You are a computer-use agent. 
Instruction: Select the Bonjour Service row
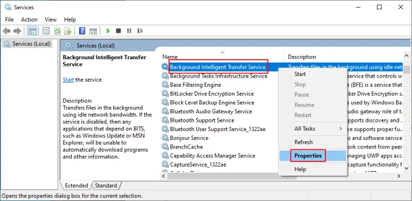pyautogui.click(x=189, y=138)
